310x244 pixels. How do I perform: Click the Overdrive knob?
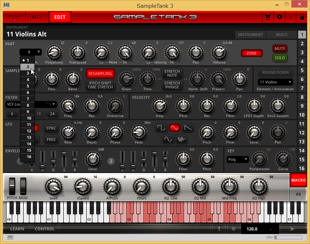tap(115, 106)
